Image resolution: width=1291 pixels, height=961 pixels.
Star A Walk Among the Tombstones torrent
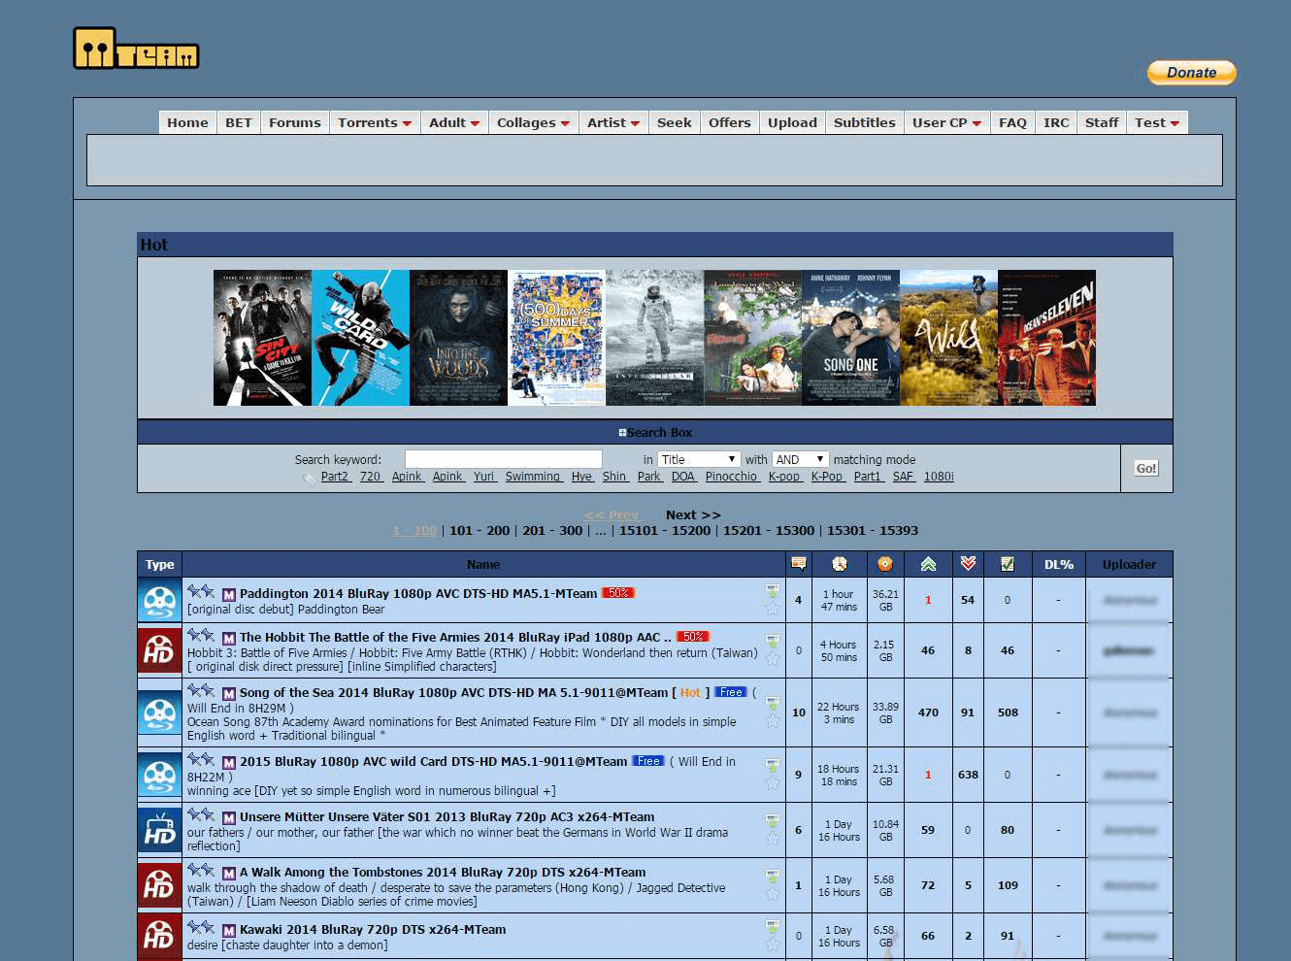773,893
